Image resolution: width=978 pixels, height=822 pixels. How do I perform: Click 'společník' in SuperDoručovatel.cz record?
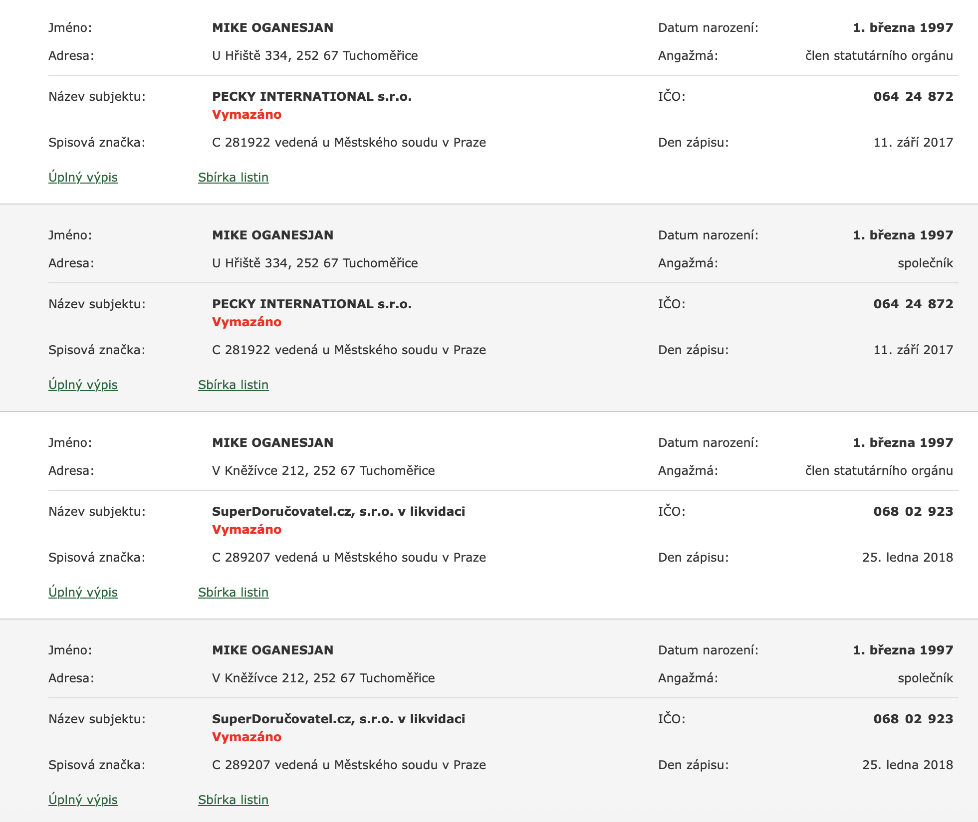pos(926,678)
